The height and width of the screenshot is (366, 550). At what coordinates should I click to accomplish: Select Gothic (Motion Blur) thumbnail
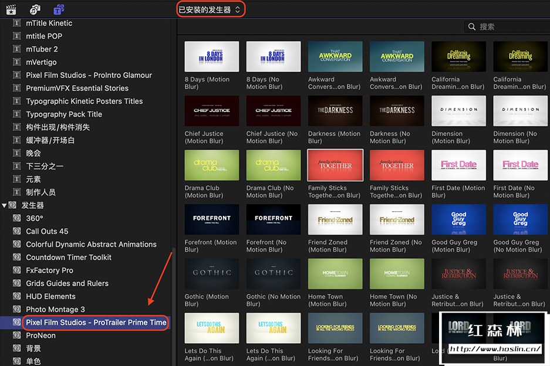click(x=211, y=274)
